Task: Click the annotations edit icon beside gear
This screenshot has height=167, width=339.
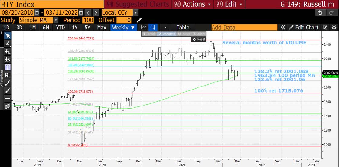Action: 325,28
